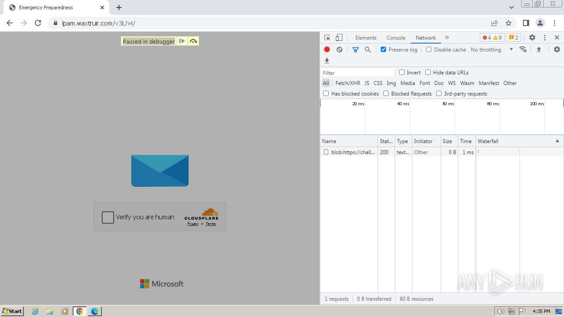
Task: Open network search magnifier
Action: click(x=368, y=50)
